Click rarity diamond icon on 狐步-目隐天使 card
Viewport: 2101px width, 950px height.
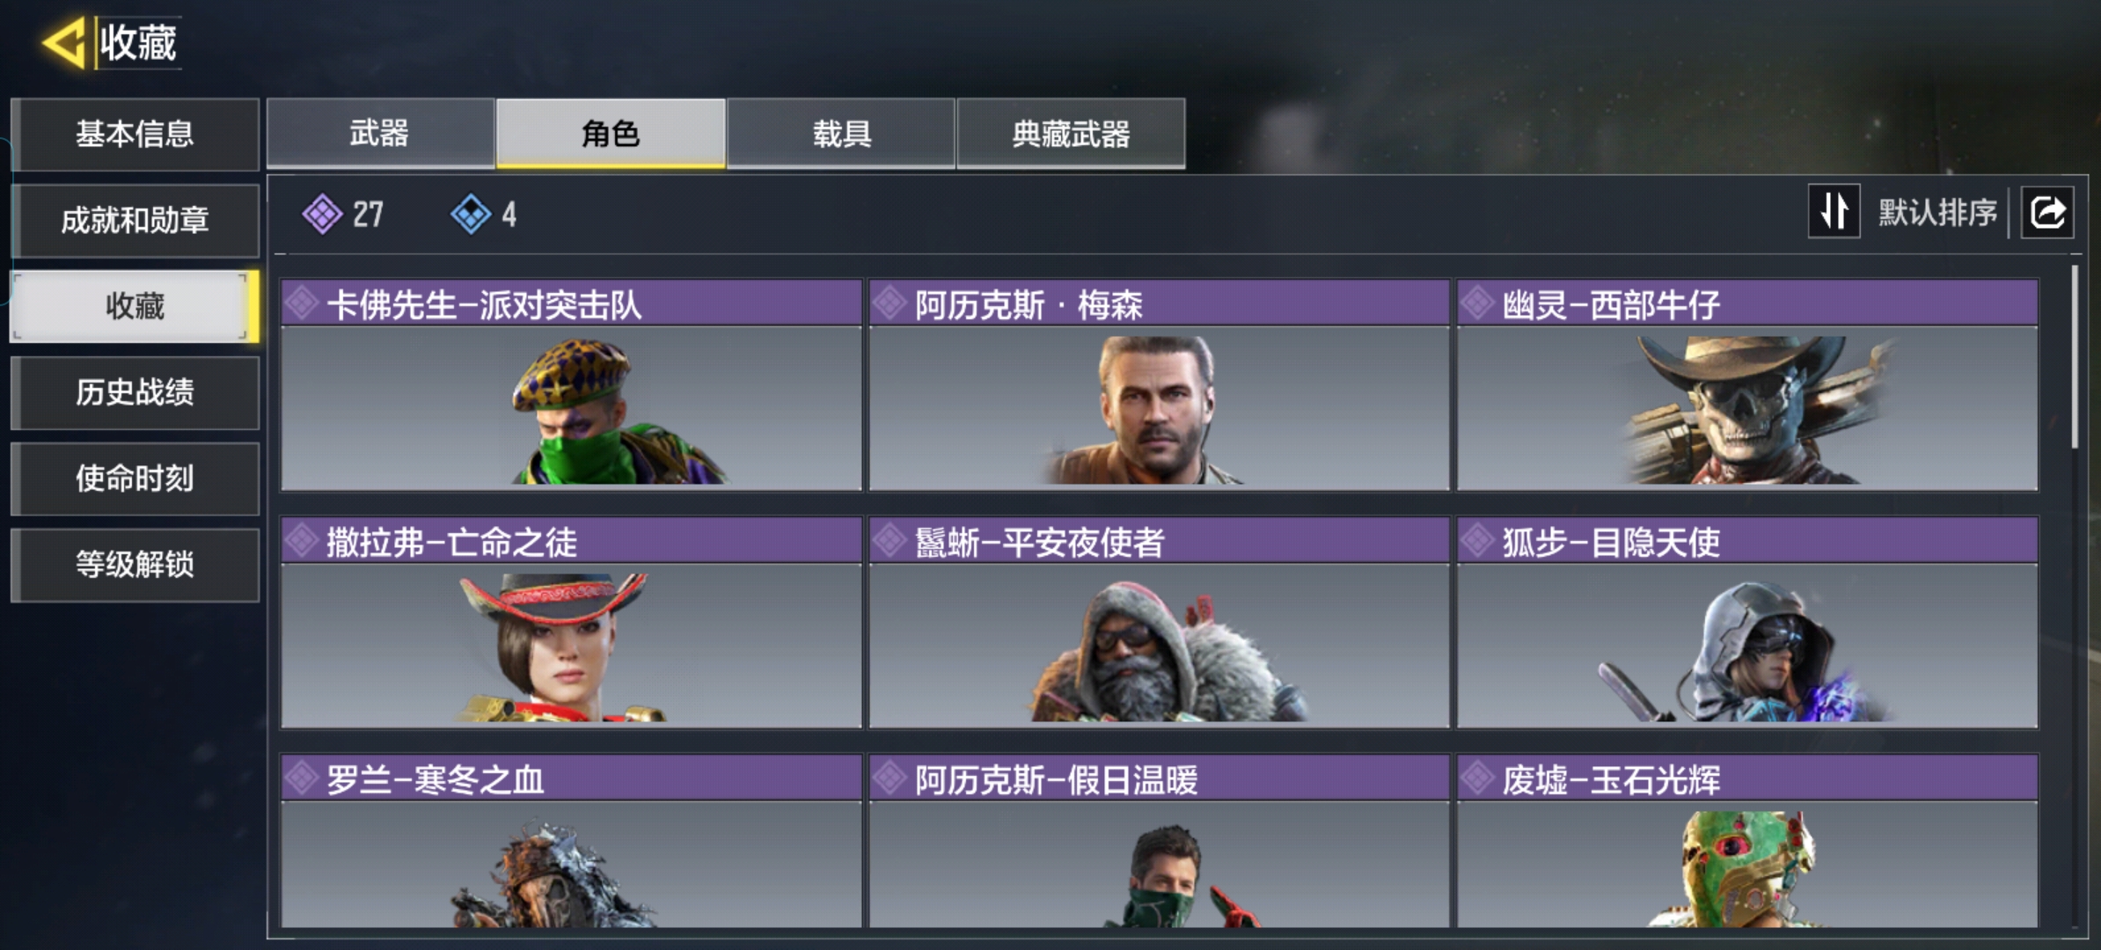click(1477, 541)
